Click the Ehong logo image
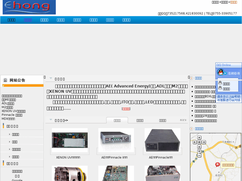Viewport: 242px width, 181px height. click(x=29, y=7)
